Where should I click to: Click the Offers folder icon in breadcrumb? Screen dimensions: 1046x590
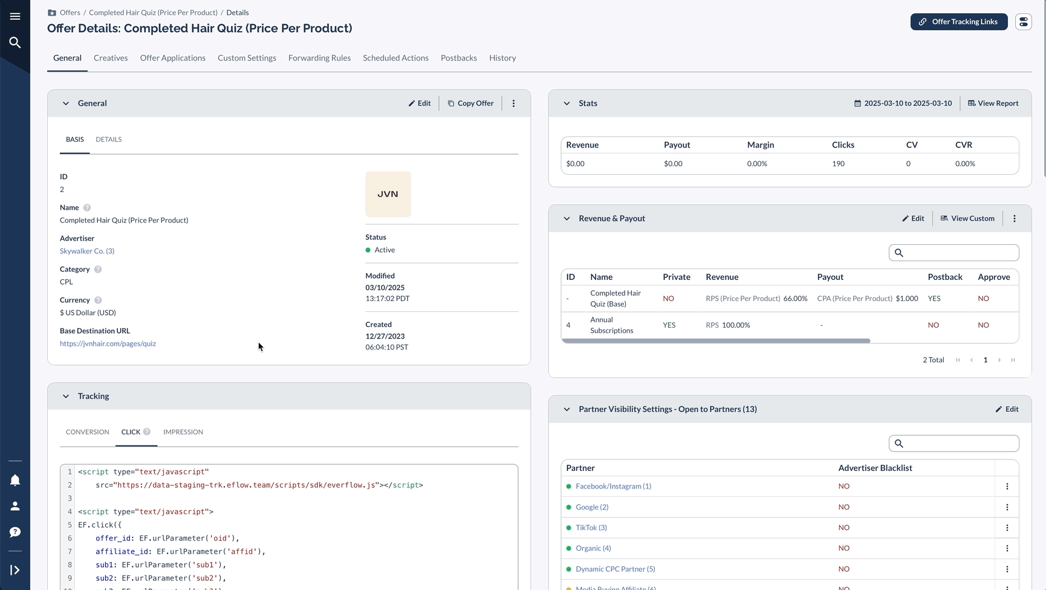[x=52, y=13]
